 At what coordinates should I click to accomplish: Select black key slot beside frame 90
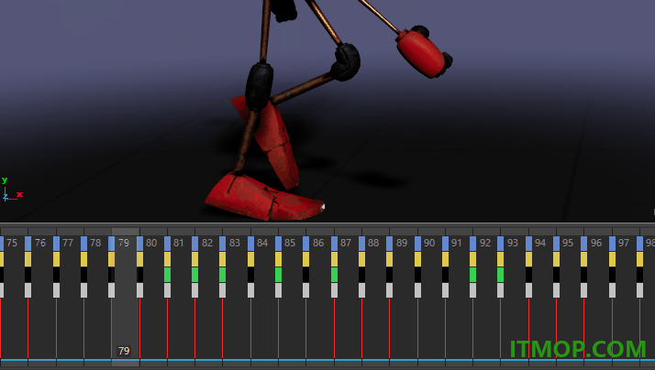pos(417,275)
